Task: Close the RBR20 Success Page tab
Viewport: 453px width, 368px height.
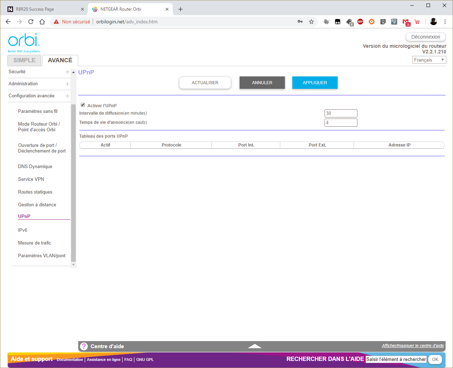Action: click(x=82, y=9)
